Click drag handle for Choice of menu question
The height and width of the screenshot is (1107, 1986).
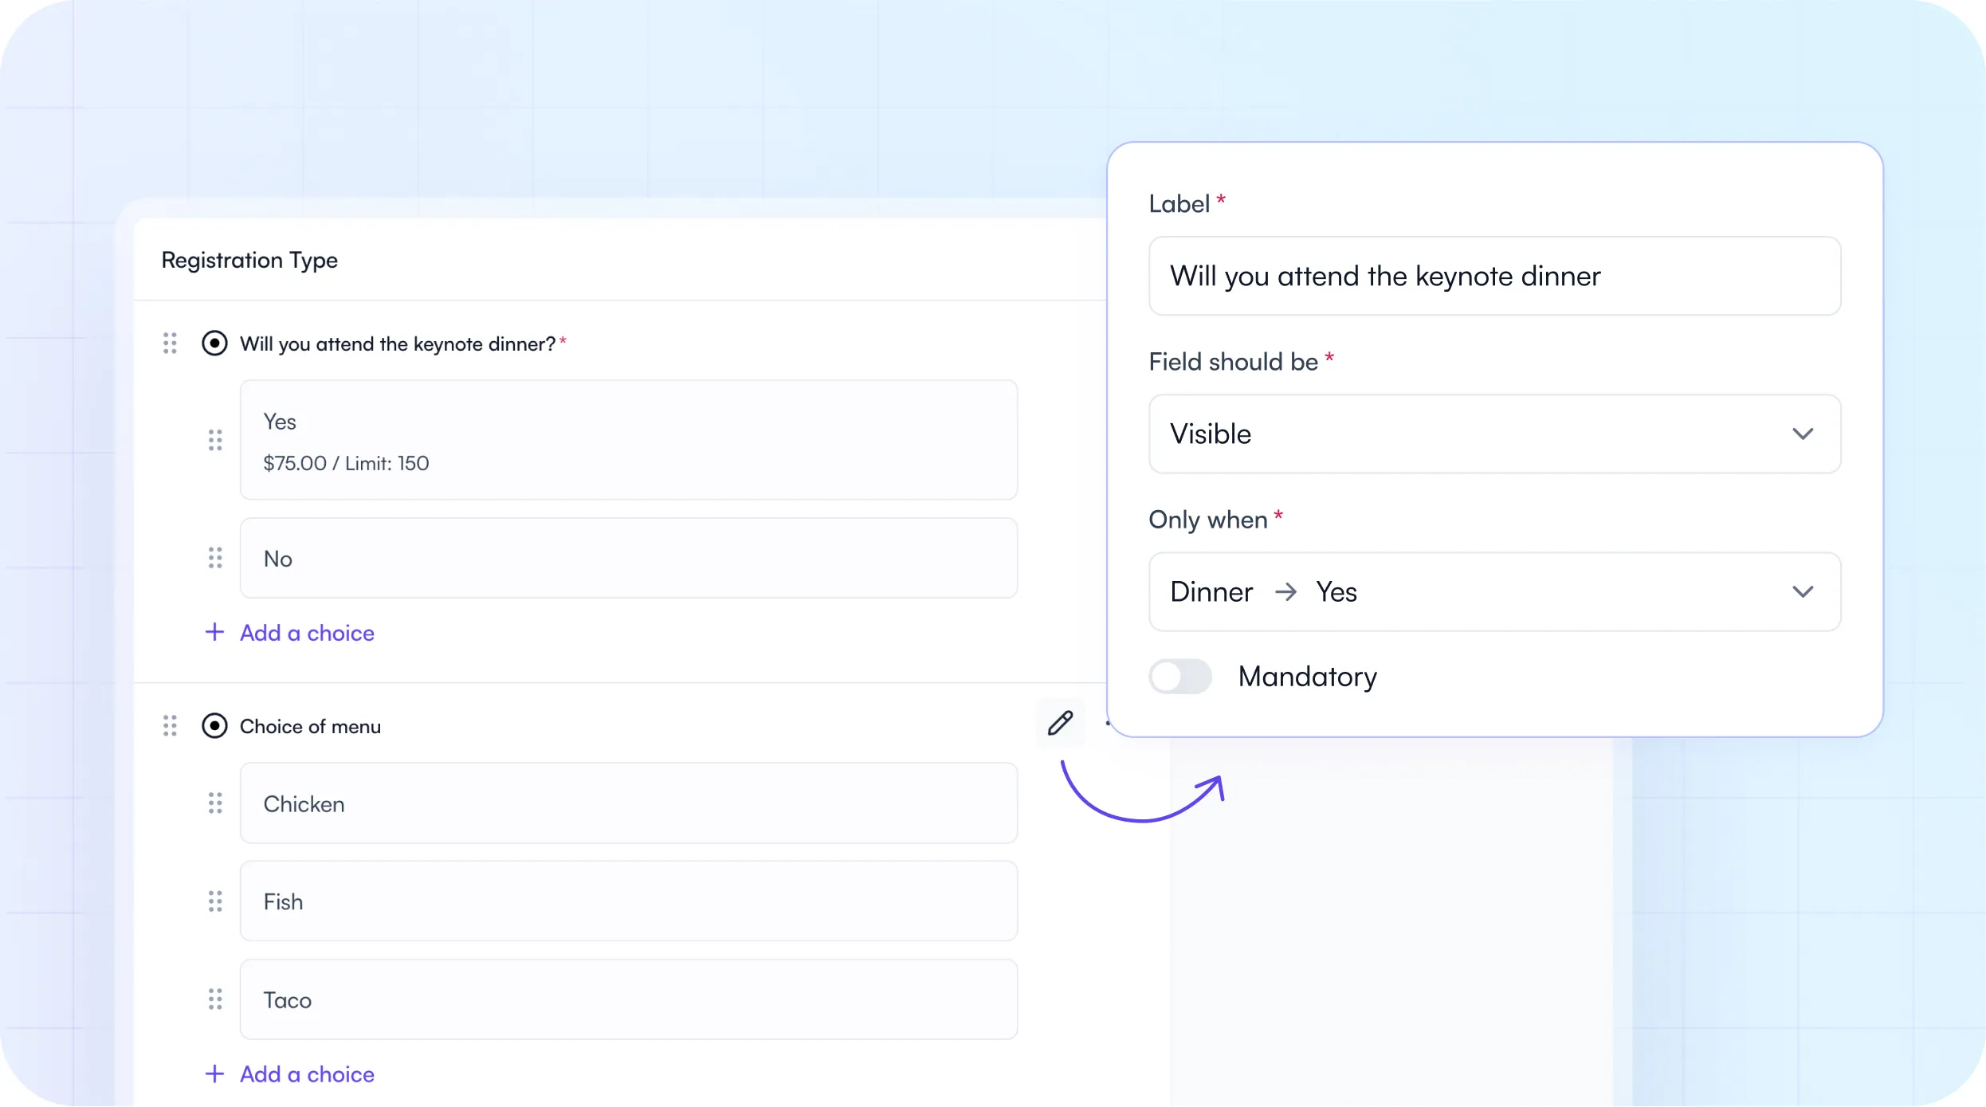tap(170, 726)
